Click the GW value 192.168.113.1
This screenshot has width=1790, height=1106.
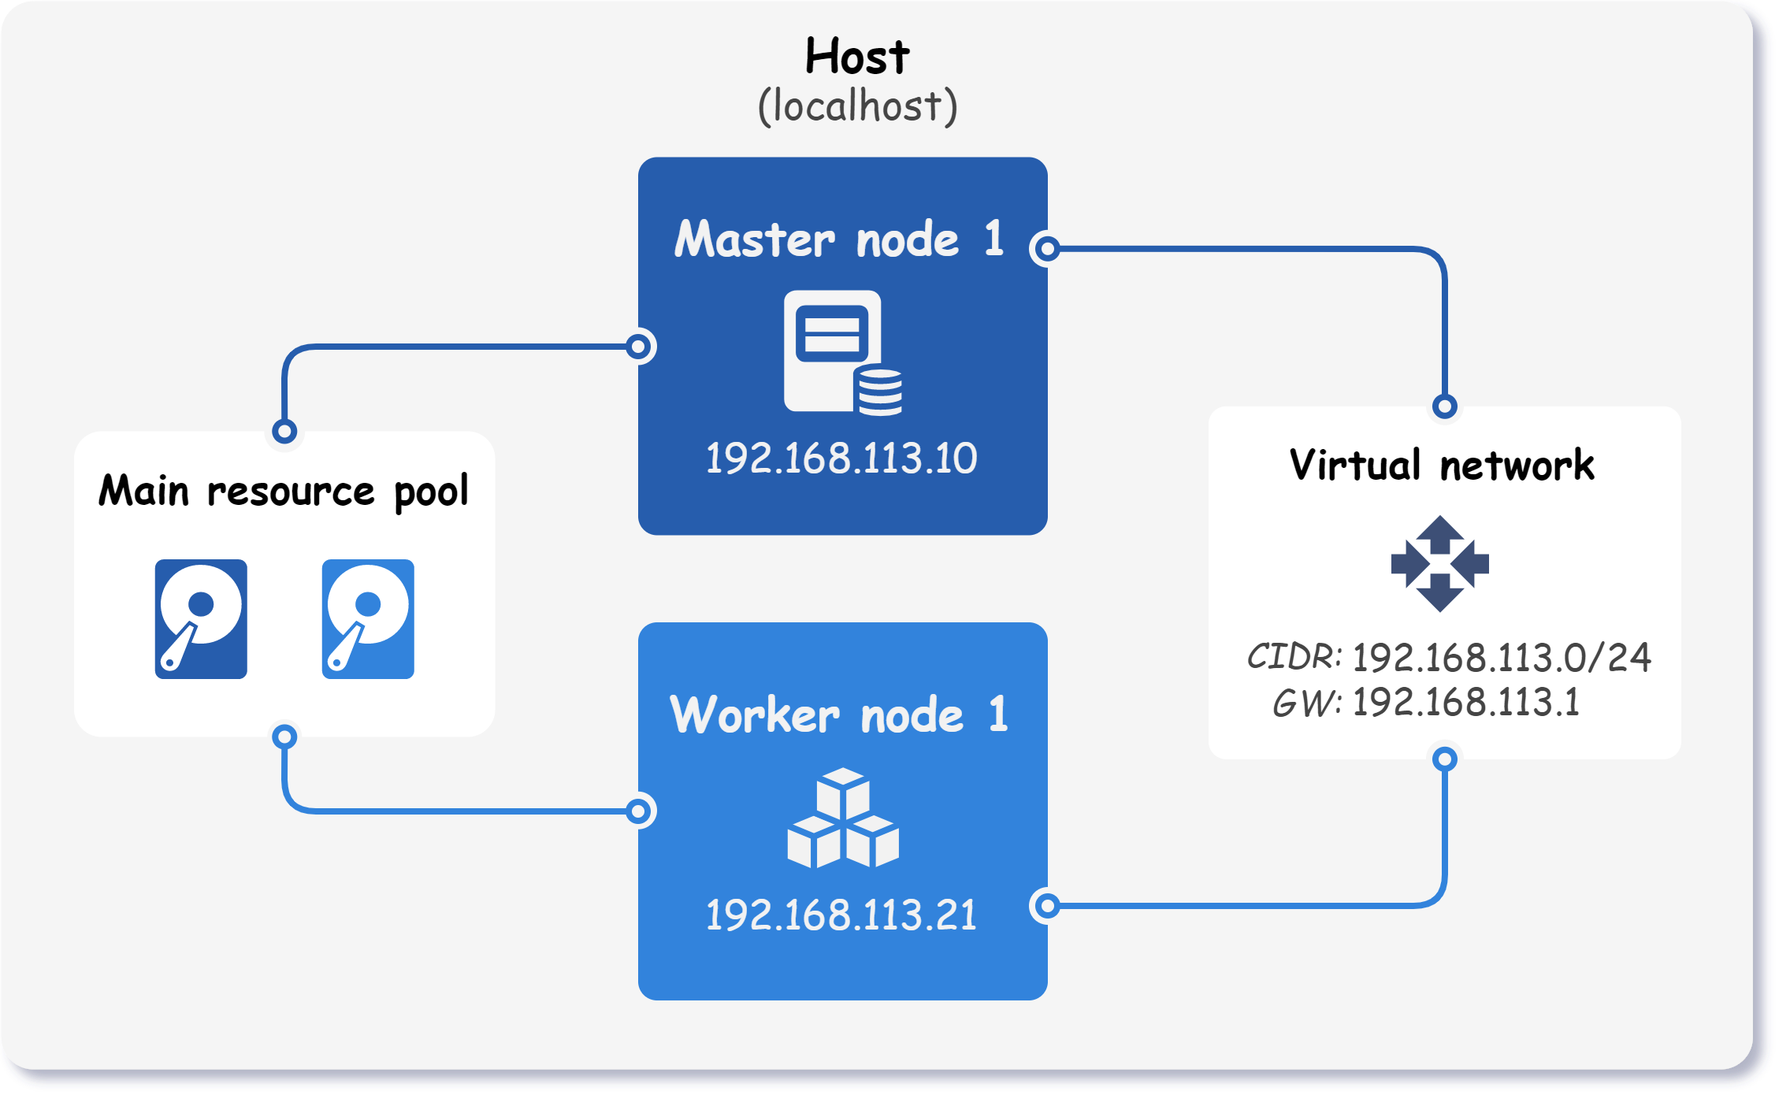click(1466, 702)
